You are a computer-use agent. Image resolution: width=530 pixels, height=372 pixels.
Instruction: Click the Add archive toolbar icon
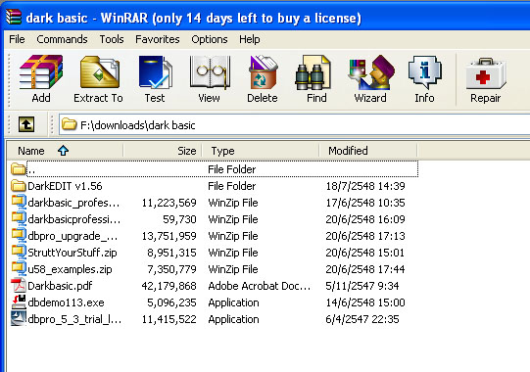pos(41,72)
